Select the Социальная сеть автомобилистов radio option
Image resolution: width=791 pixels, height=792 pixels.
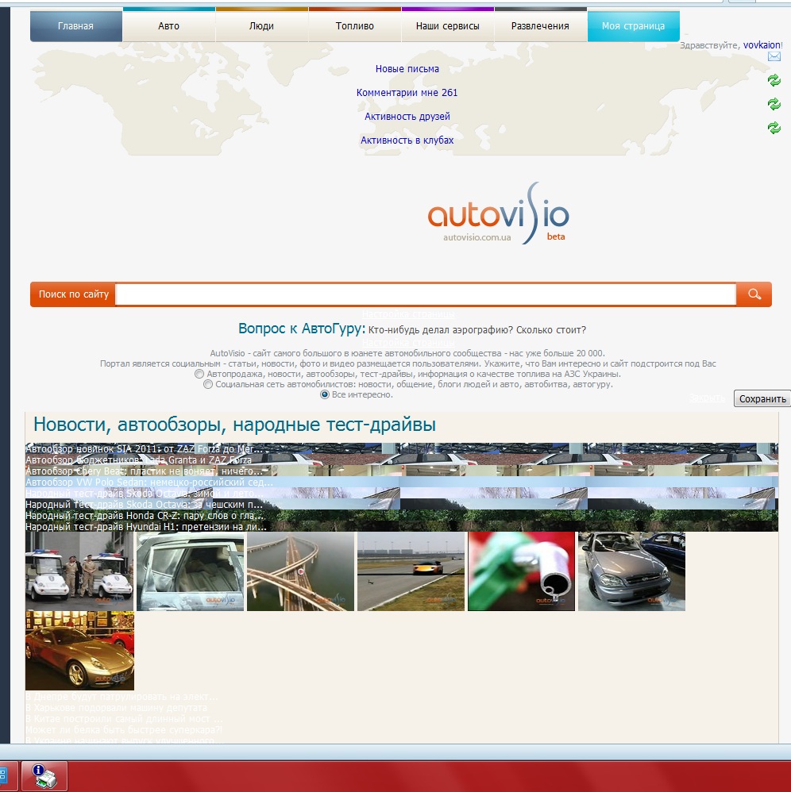208,384
